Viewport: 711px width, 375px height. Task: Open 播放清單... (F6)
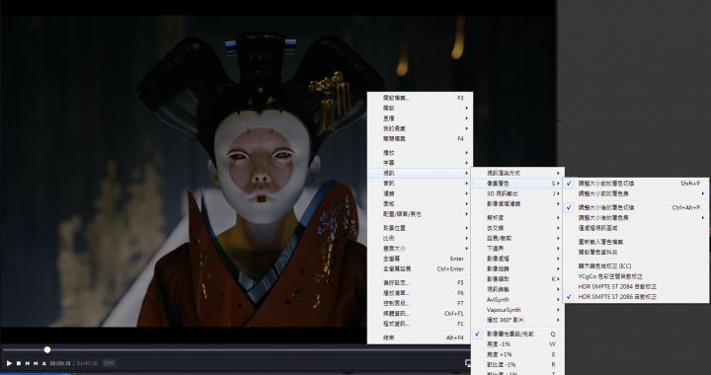click(x=420, y=293)
